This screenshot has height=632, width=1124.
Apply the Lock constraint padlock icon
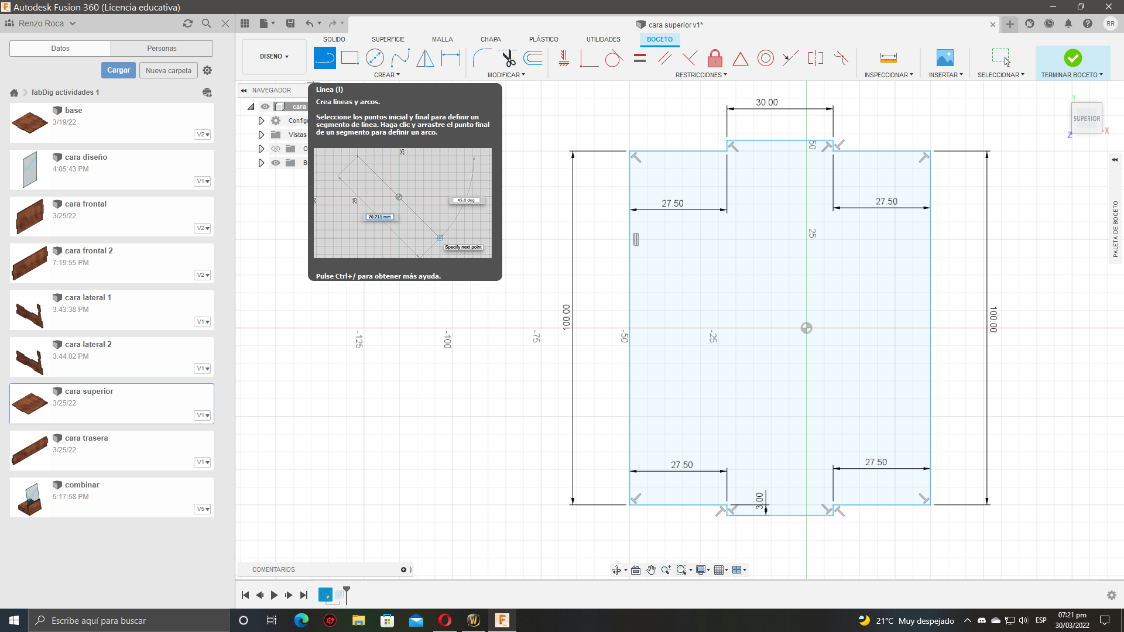(x=715, y=58)
